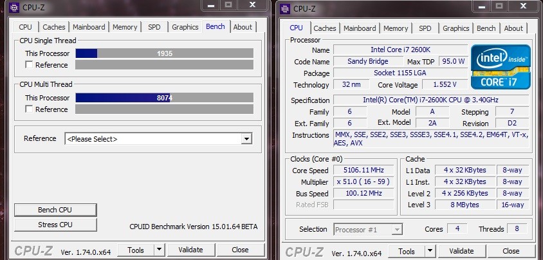Open the Processor #1 selection dropdown

click(x=369, y=229)
